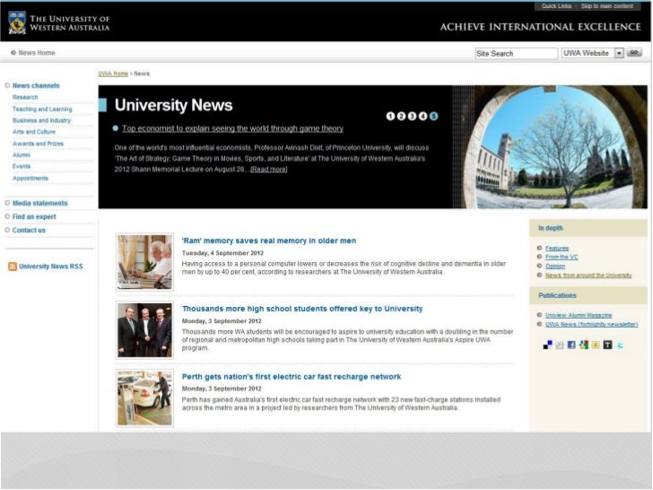The width and height of the screenshot is (653, 490).
Task: Click the In depth panel heading
Action: point(550,228)
